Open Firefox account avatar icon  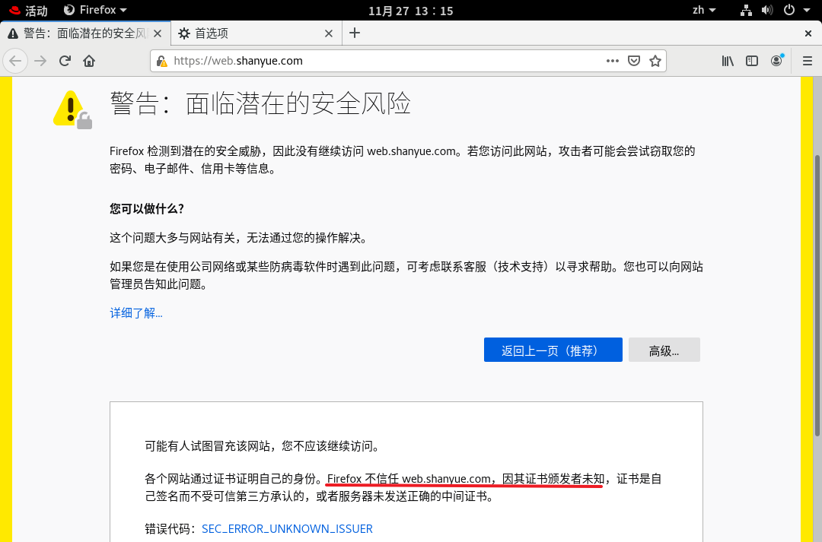tap(776, 61)
